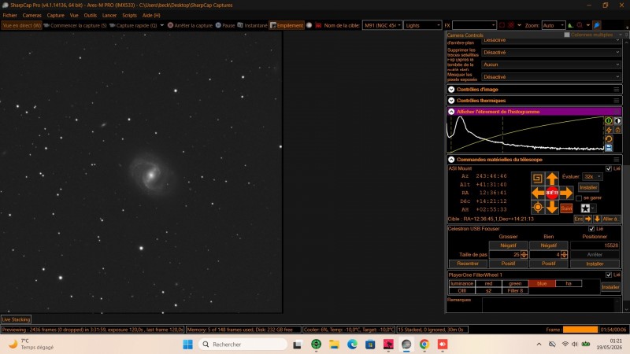Slew the mount right with the right arrow
Viewport: 630px width, 354px height.
point(566,193)
